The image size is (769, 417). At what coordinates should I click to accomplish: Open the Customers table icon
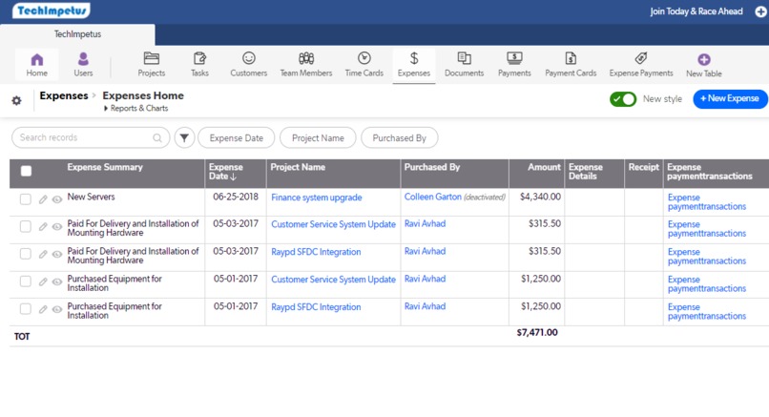[249, 58]
